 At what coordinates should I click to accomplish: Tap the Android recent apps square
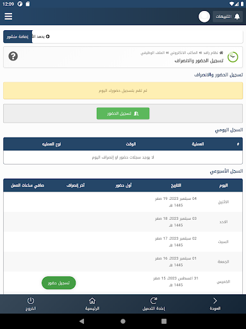tap(164, 321)
